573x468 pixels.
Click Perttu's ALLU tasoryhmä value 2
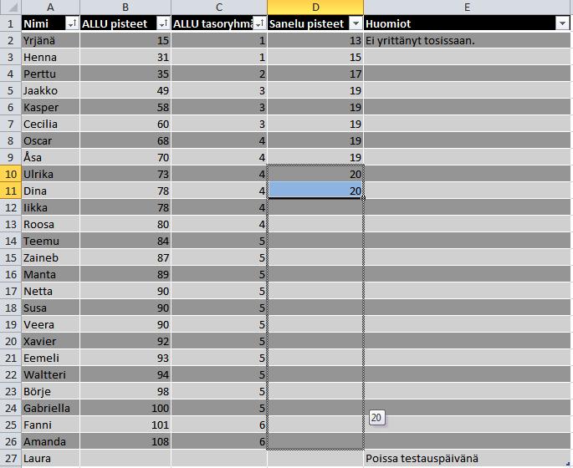[x=219, y=74]
